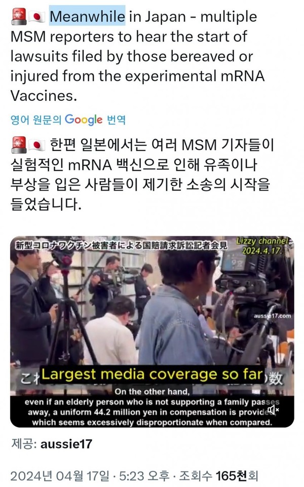Click the 번역 text beside Google
Image resolution: width=304 pixels, height=487 pixels.
[117, 120]
